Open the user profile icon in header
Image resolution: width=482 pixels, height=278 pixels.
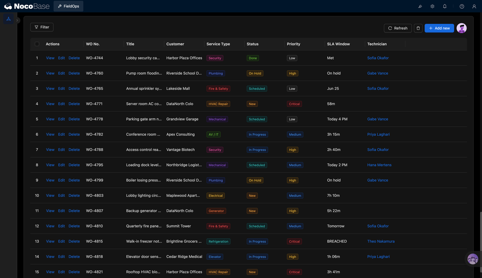pos(474,6)
